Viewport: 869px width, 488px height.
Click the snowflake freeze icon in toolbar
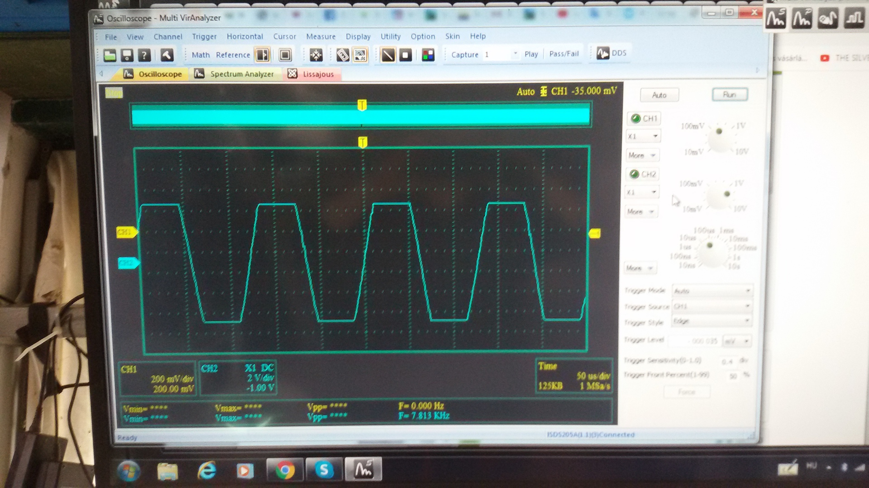pyautogui.click(x=316, y=55)
